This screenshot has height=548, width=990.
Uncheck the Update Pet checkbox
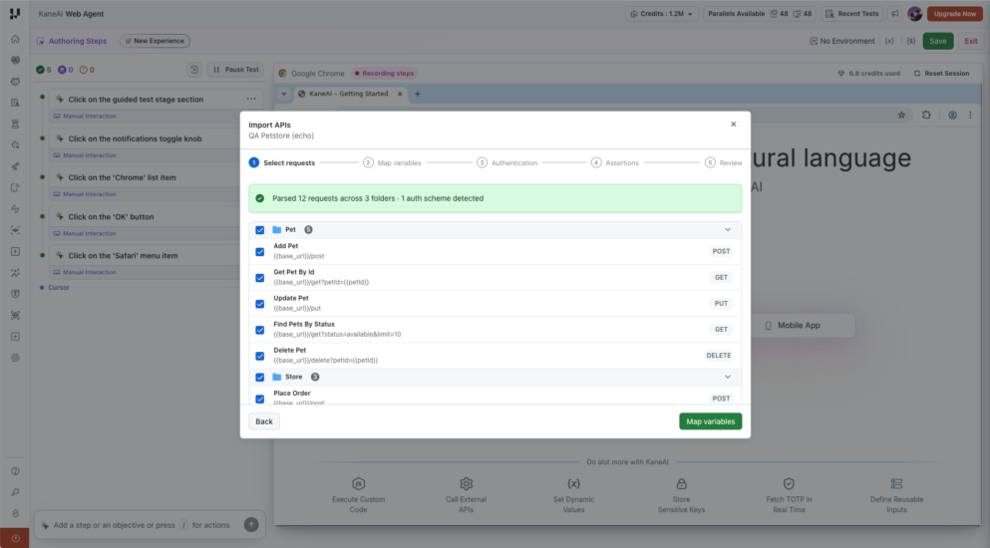[259, 304]
